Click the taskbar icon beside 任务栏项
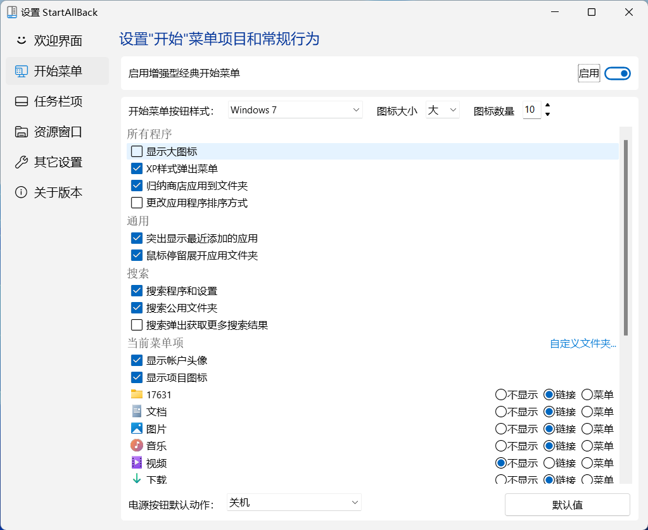 click(21, 101)
